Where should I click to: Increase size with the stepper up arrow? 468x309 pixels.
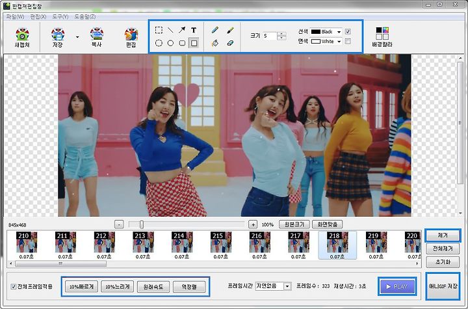pos(281,34)
